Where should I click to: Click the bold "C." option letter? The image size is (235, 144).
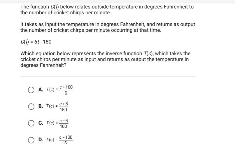[x=41, y=123]
